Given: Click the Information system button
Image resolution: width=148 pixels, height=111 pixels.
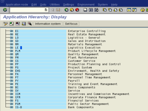Looking at the screenshot, I should pyautogui.click(x=48, y=24).
